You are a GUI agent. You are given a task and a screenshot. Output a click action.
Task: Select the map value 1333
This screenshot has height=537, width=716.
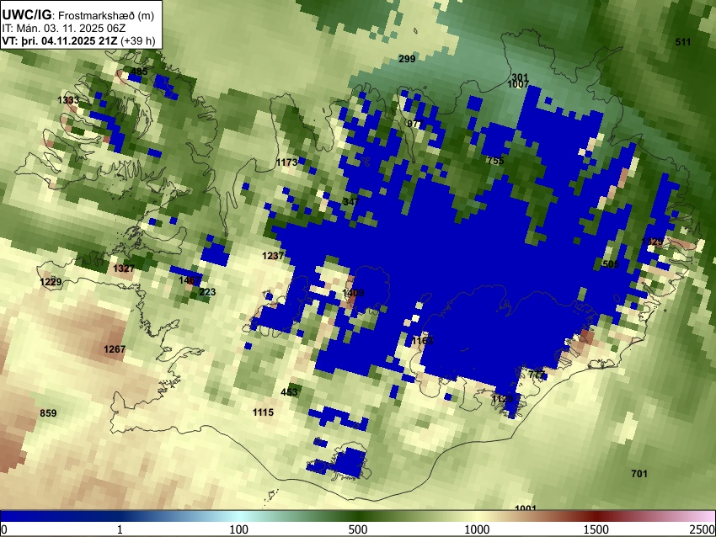(68, 100)
